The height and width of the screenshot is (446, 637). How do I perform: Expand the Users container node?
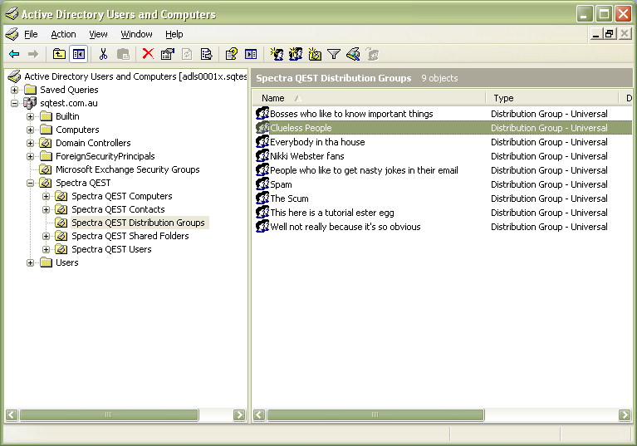point(31,262)
